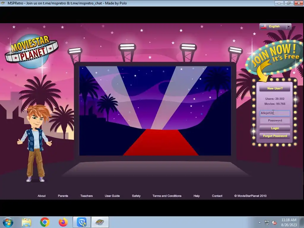Open the Windows Start menu

coord(8,222)
